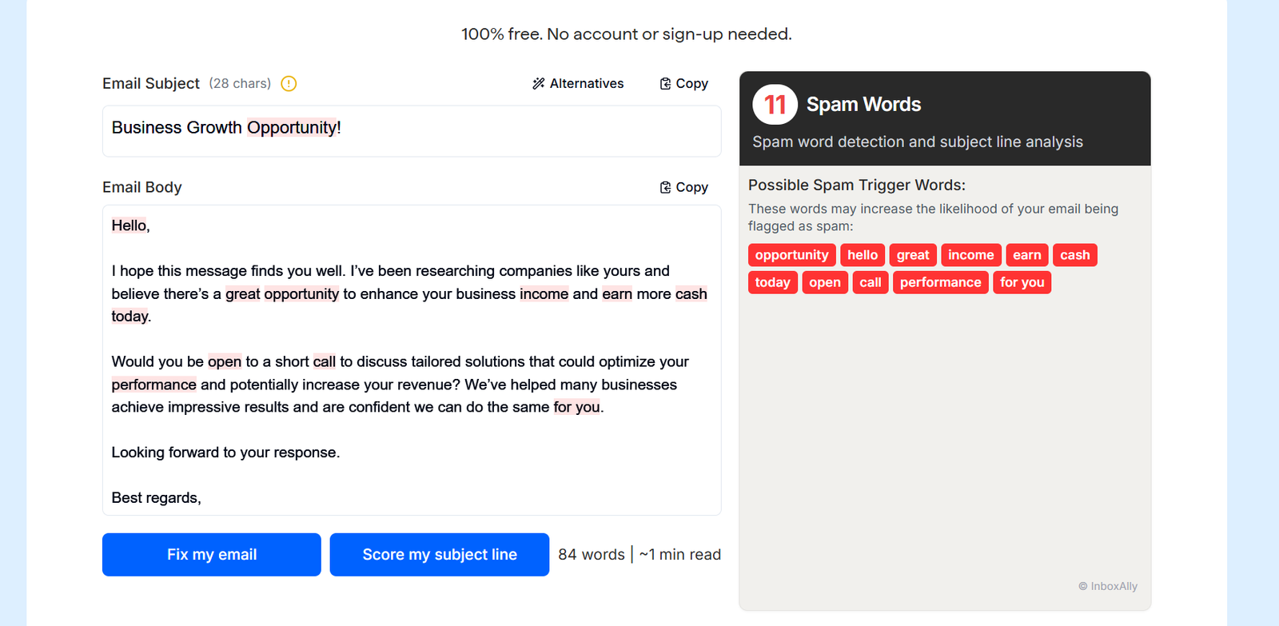The height and width of the screenshot is (626, 1279).
Task: Select the 'for you' spam tag
Action: click(x=1022, y=282)
